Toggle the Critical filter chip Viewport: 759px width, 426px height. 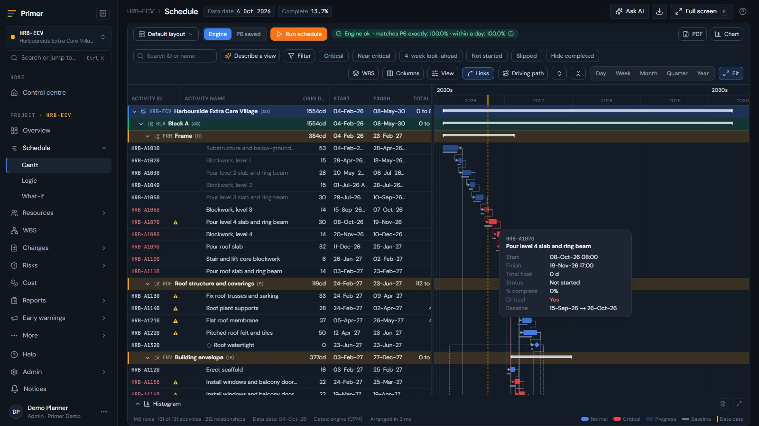(x=333, y=56)
